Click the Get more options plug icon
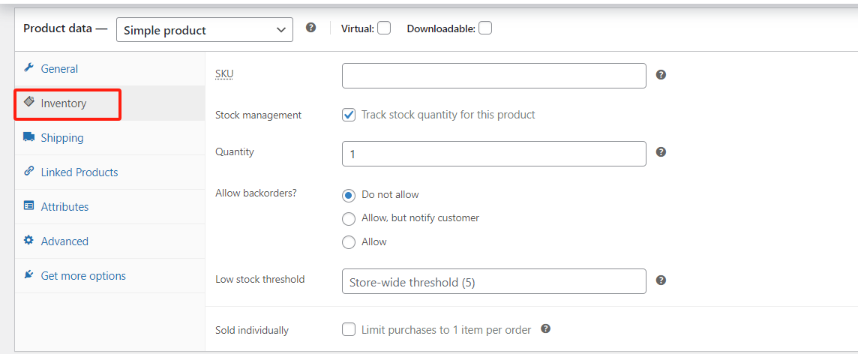The image size is (858, 354). pyautogui.click(x=29, y=275)
